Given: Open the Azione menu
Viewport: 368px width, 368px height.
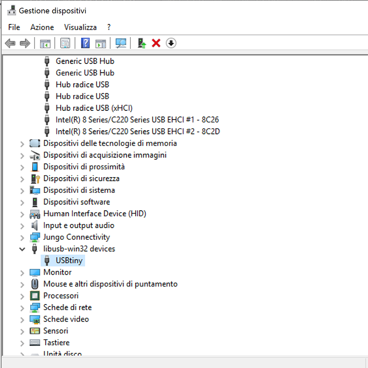Looking at the screenshot, I should click(x=42, y=27).
